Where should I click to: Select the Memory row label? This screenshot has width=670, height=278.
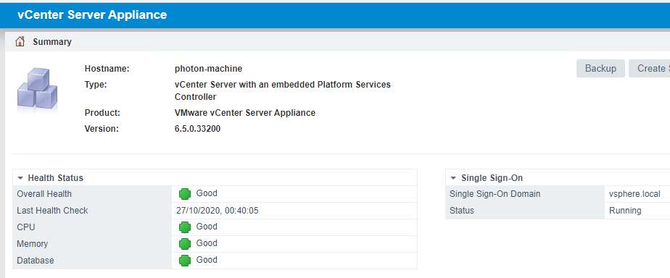point(32,244)
